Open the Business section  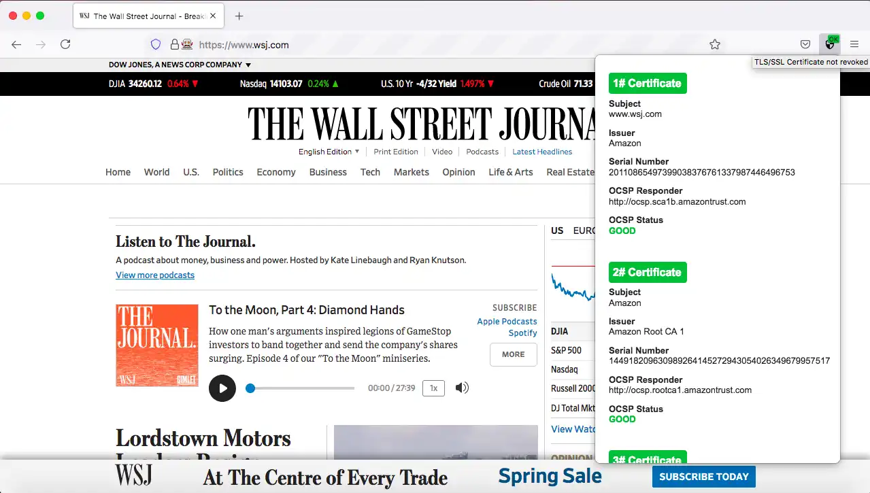tap(328, 172)
